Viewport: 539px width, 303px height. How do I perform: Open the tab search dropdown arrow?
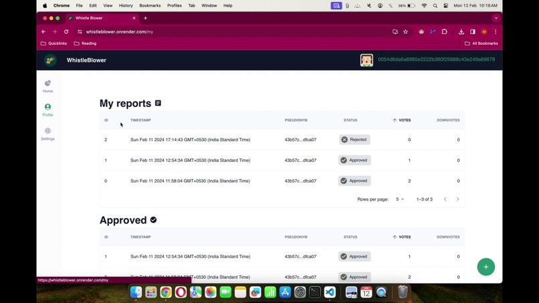click(x=496, y=18)
